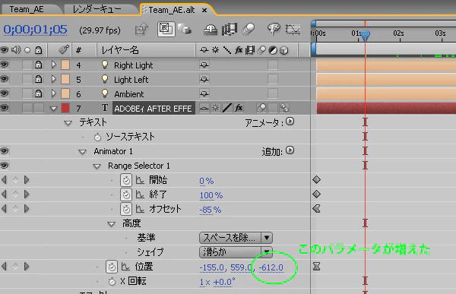Go to next オフセット keyframe
Screen dimensions: 456x294
27,209
